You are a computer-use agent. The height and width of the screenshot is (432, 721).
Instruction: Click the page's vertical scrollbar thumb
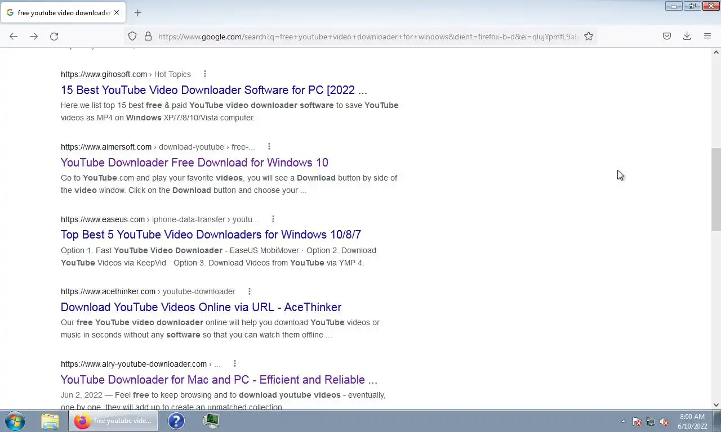pyautogui.click(x=716, y=190)
